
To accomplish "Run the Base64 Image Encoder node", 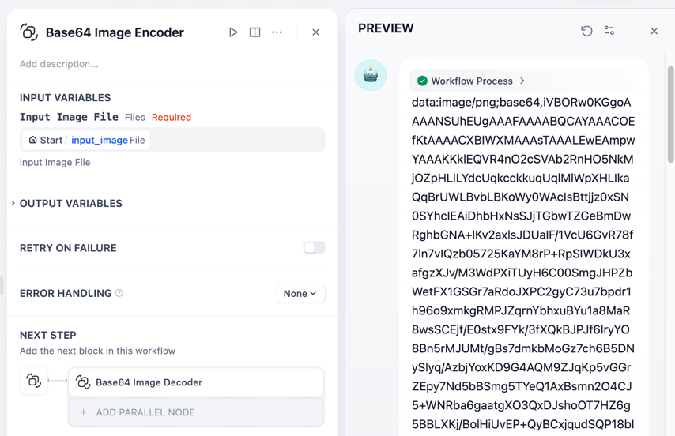I will (x=233, y=32).
